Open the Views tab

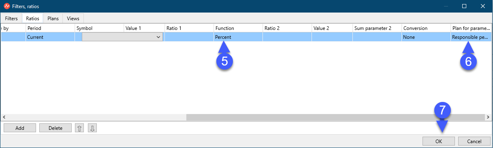pos(73,18)
